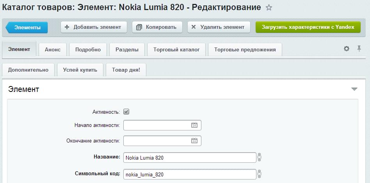Focus the Окончание активности date field
The width and height of the screenshot is (370, 183).
(x=162, y=141)
